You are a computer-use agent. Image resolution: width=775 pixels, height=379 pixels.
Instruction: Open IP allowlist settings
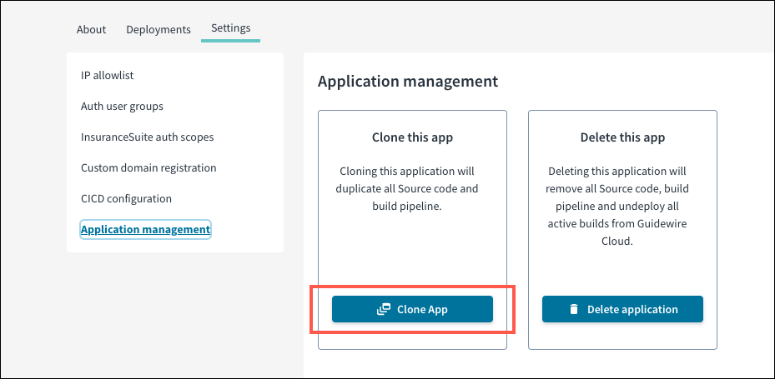pos(108,75)
